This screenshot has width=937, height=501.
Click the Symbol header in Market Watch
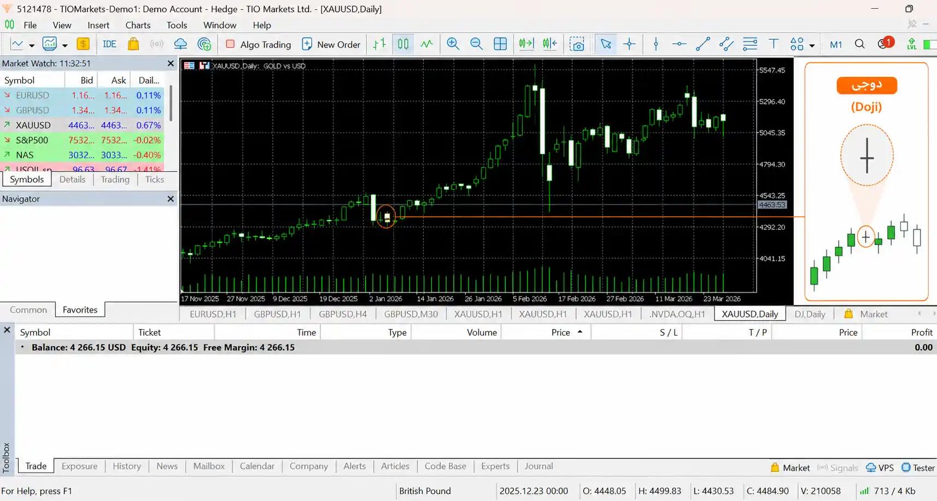[x=32, y=80]
